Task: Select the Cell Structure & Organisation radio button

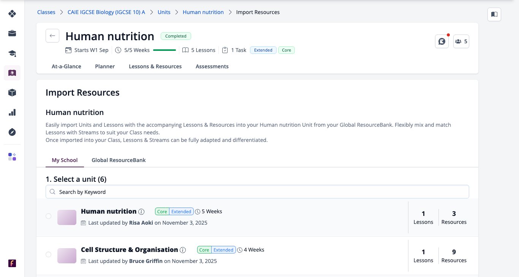Action: click(48, 255)
